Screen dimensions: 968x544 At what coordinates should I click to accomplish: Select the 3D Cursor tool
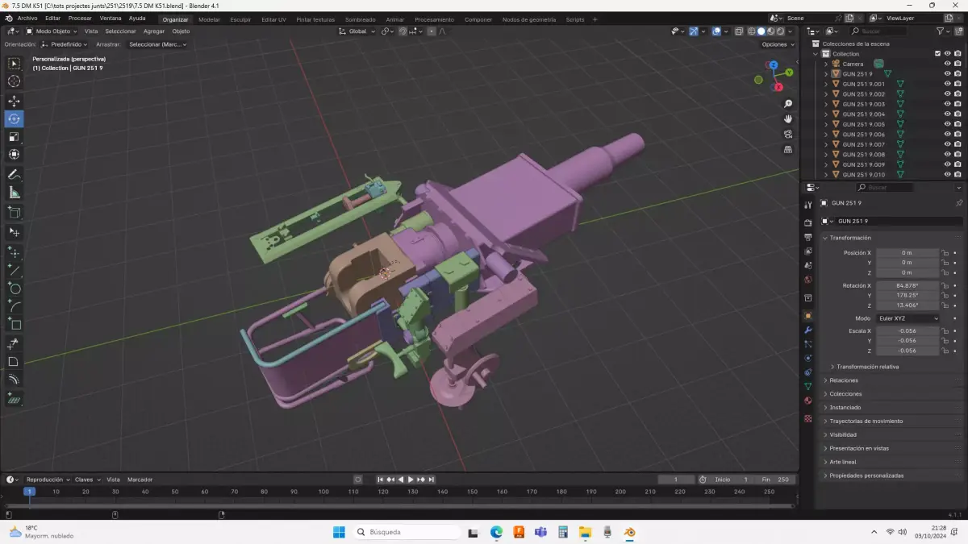pos(14,81)
